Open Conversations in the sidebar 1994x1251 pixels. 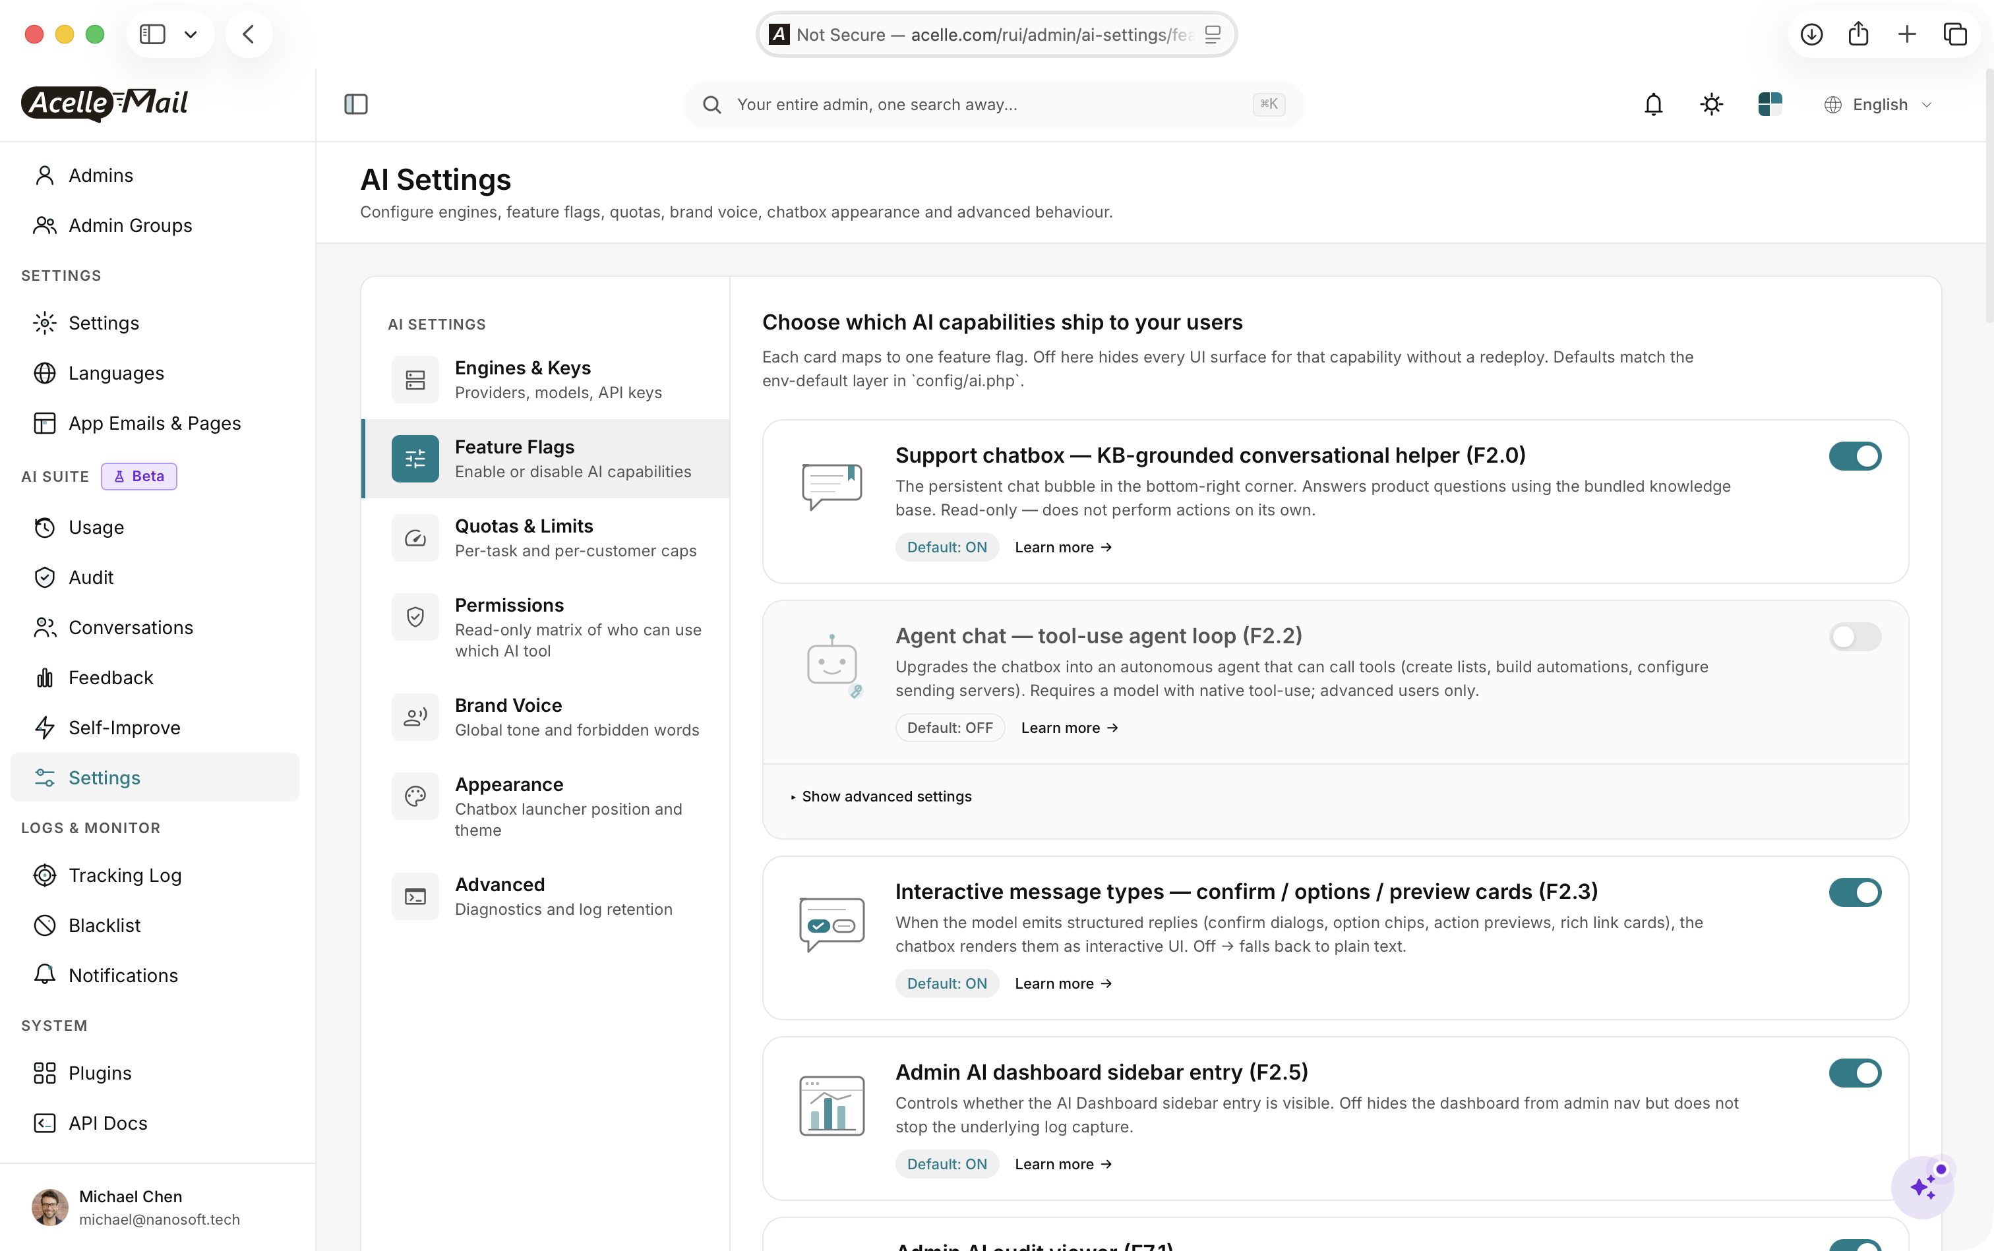(155, 627)
